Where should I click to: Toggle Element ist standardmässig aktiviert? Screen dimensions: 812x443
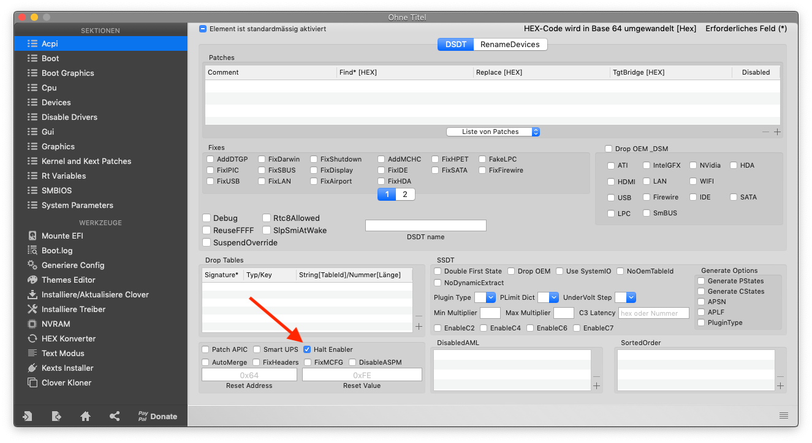[203, 29]
